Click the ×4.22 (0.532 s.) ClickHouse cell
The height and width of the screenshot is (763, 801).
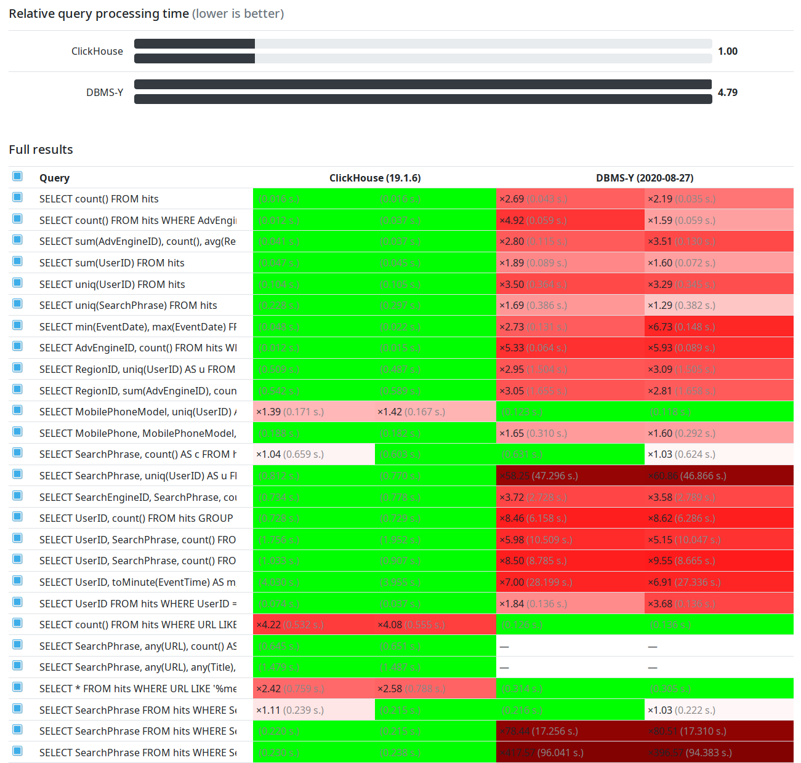click(313, 625)
